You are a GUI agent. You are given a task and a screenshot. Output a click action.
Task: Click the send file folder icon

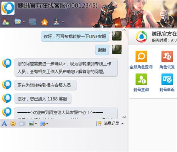point(18,22)
